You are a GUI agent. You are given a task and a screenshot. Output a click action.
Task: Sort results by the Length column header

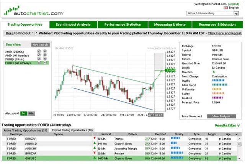click(x=212, y=134)
